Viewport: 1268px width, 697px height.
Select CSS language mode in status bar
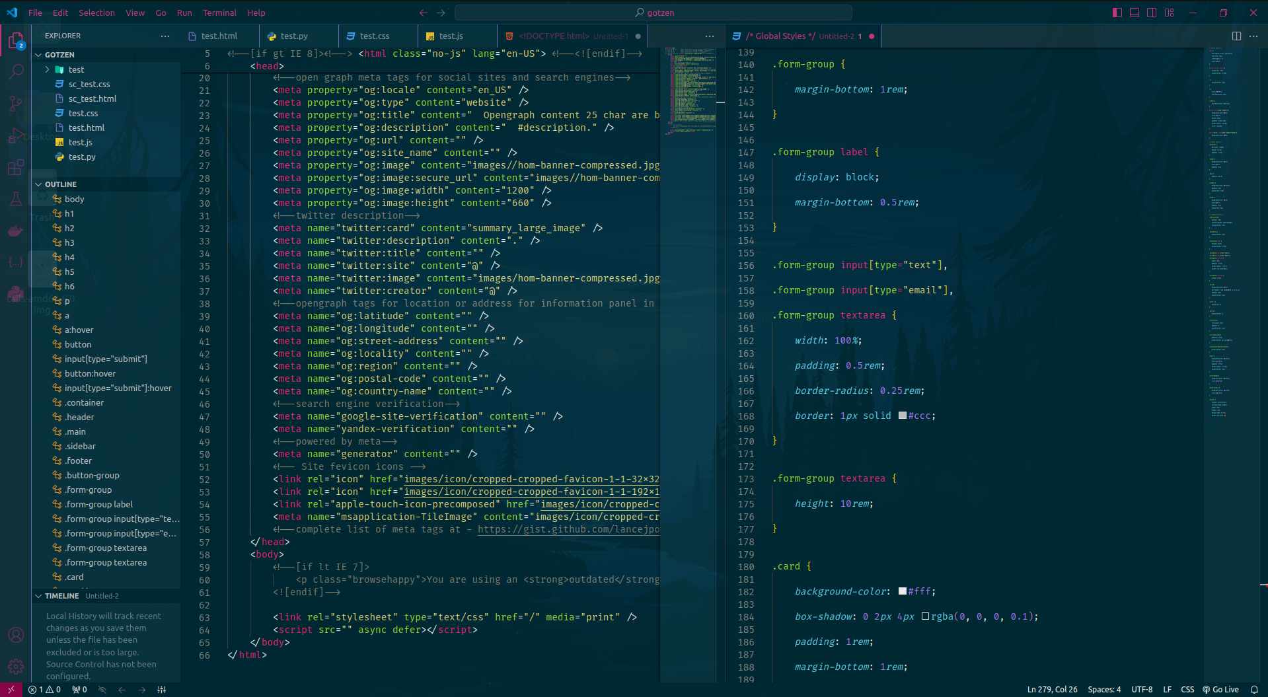(1187, 690)
